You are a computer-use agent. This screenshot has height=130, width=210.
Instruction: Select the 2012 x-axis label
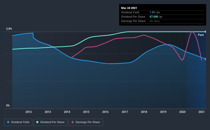[29, 112]
